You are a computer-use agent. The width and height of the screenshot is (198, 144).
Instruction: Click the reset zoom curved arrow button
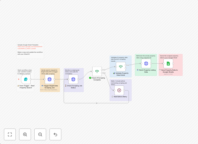(55, 134)
